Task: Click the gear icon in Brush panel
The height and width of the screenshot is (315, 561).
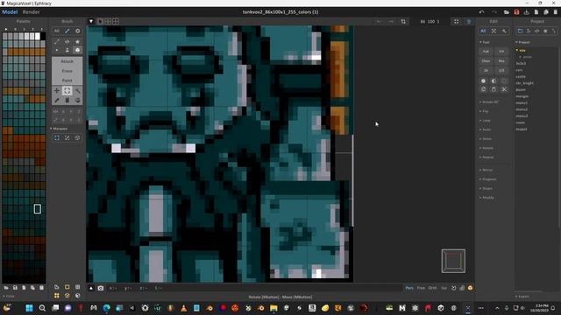Action: (77, 31)
